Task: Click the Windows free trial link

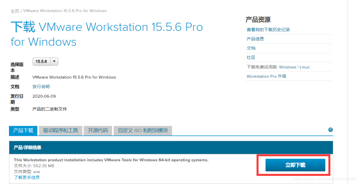Action: coord(288,67)
